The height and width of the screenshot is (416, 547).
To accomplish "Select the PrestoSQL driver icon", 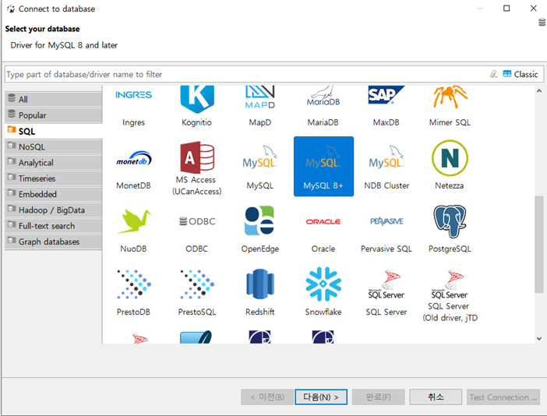I will pos(197,292).
